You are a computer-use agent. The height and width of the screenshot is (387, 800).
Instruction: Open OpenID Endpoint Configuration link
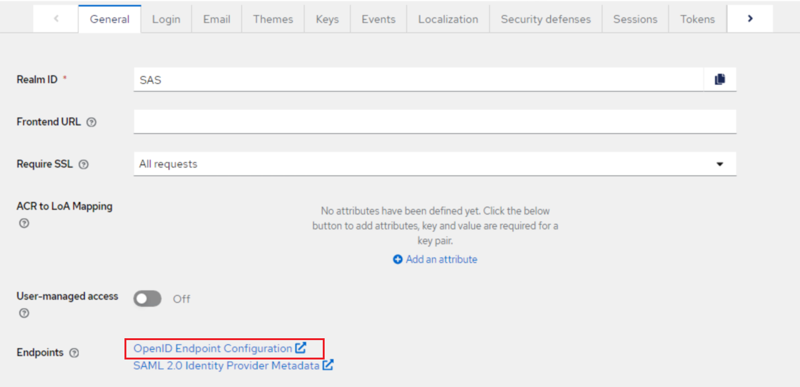click(213, 348)
